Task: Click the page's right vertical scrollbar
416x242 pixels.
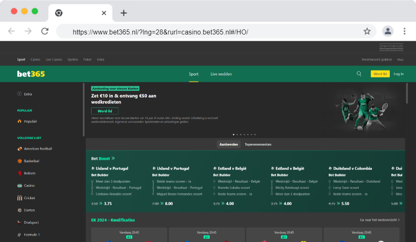Action: [x=407, y=93]
